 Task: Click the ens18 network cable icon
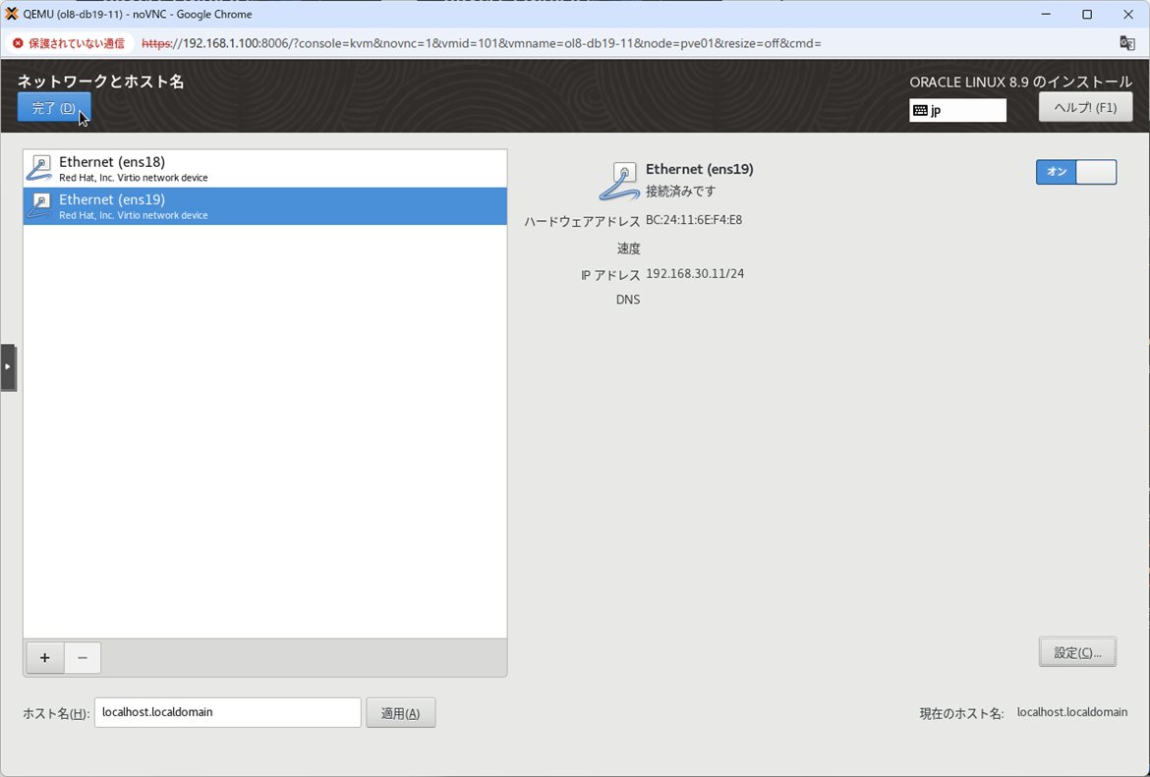click(39, 169)
